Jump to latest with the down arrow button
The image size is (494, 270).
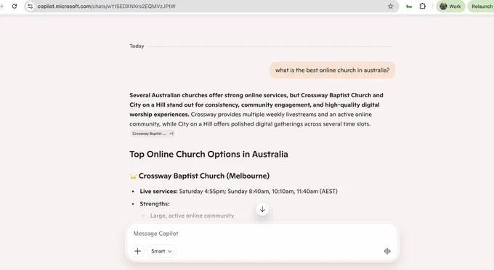(x=262, y=209)
